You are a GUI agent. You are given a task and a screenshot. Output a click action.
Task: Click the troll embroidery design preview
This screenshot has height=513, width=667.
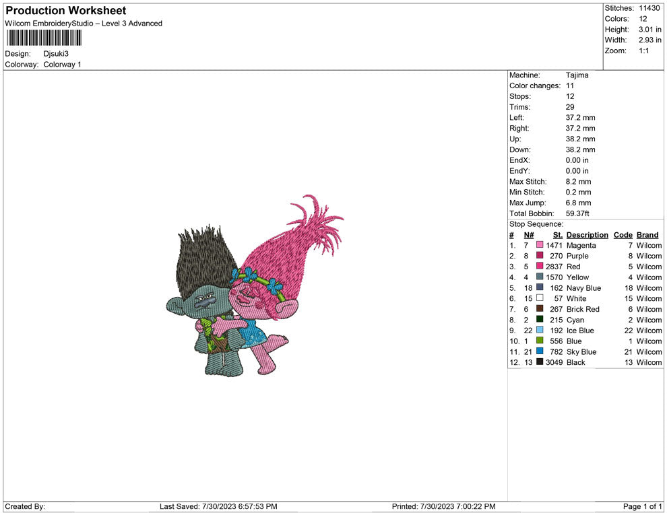pyautogui.click(x=255, y=285)
